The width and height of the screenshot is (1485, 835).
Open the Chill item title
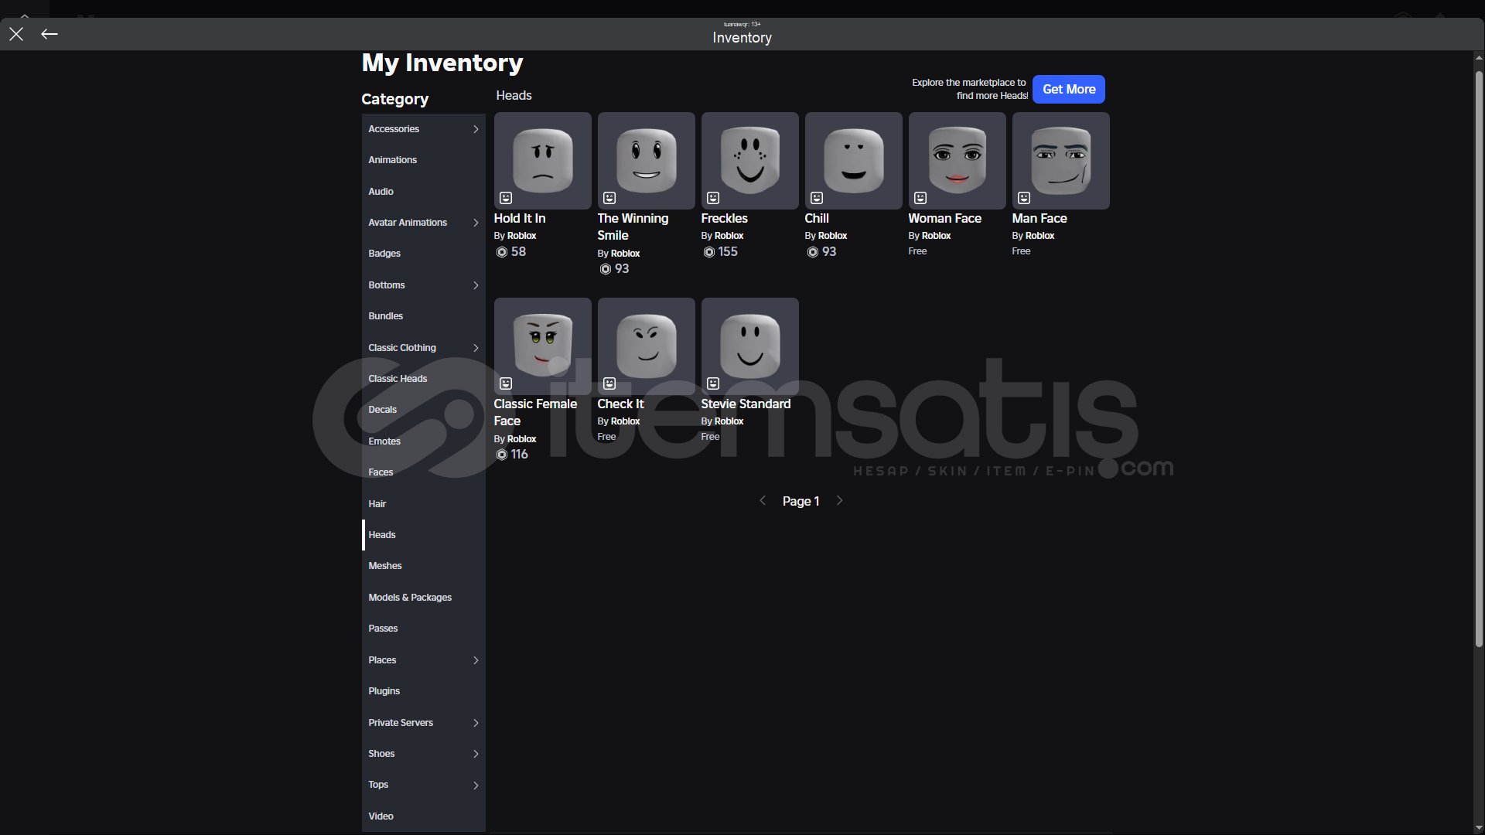tap(817, 219)
